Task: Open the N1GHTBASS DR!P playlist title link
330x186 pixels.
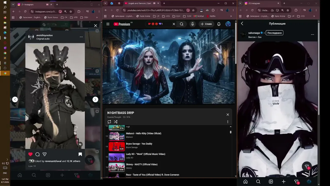Action: (x=121, y=113)
